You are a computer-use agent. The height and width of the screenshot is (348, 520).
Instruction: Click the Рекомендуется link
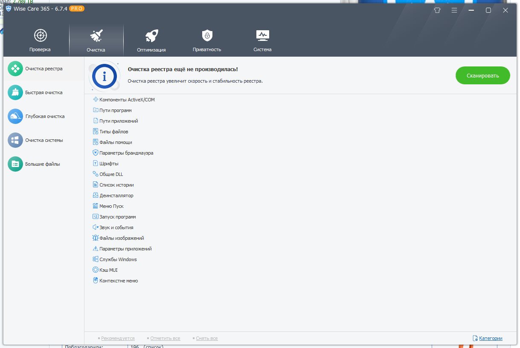point(118,338)
